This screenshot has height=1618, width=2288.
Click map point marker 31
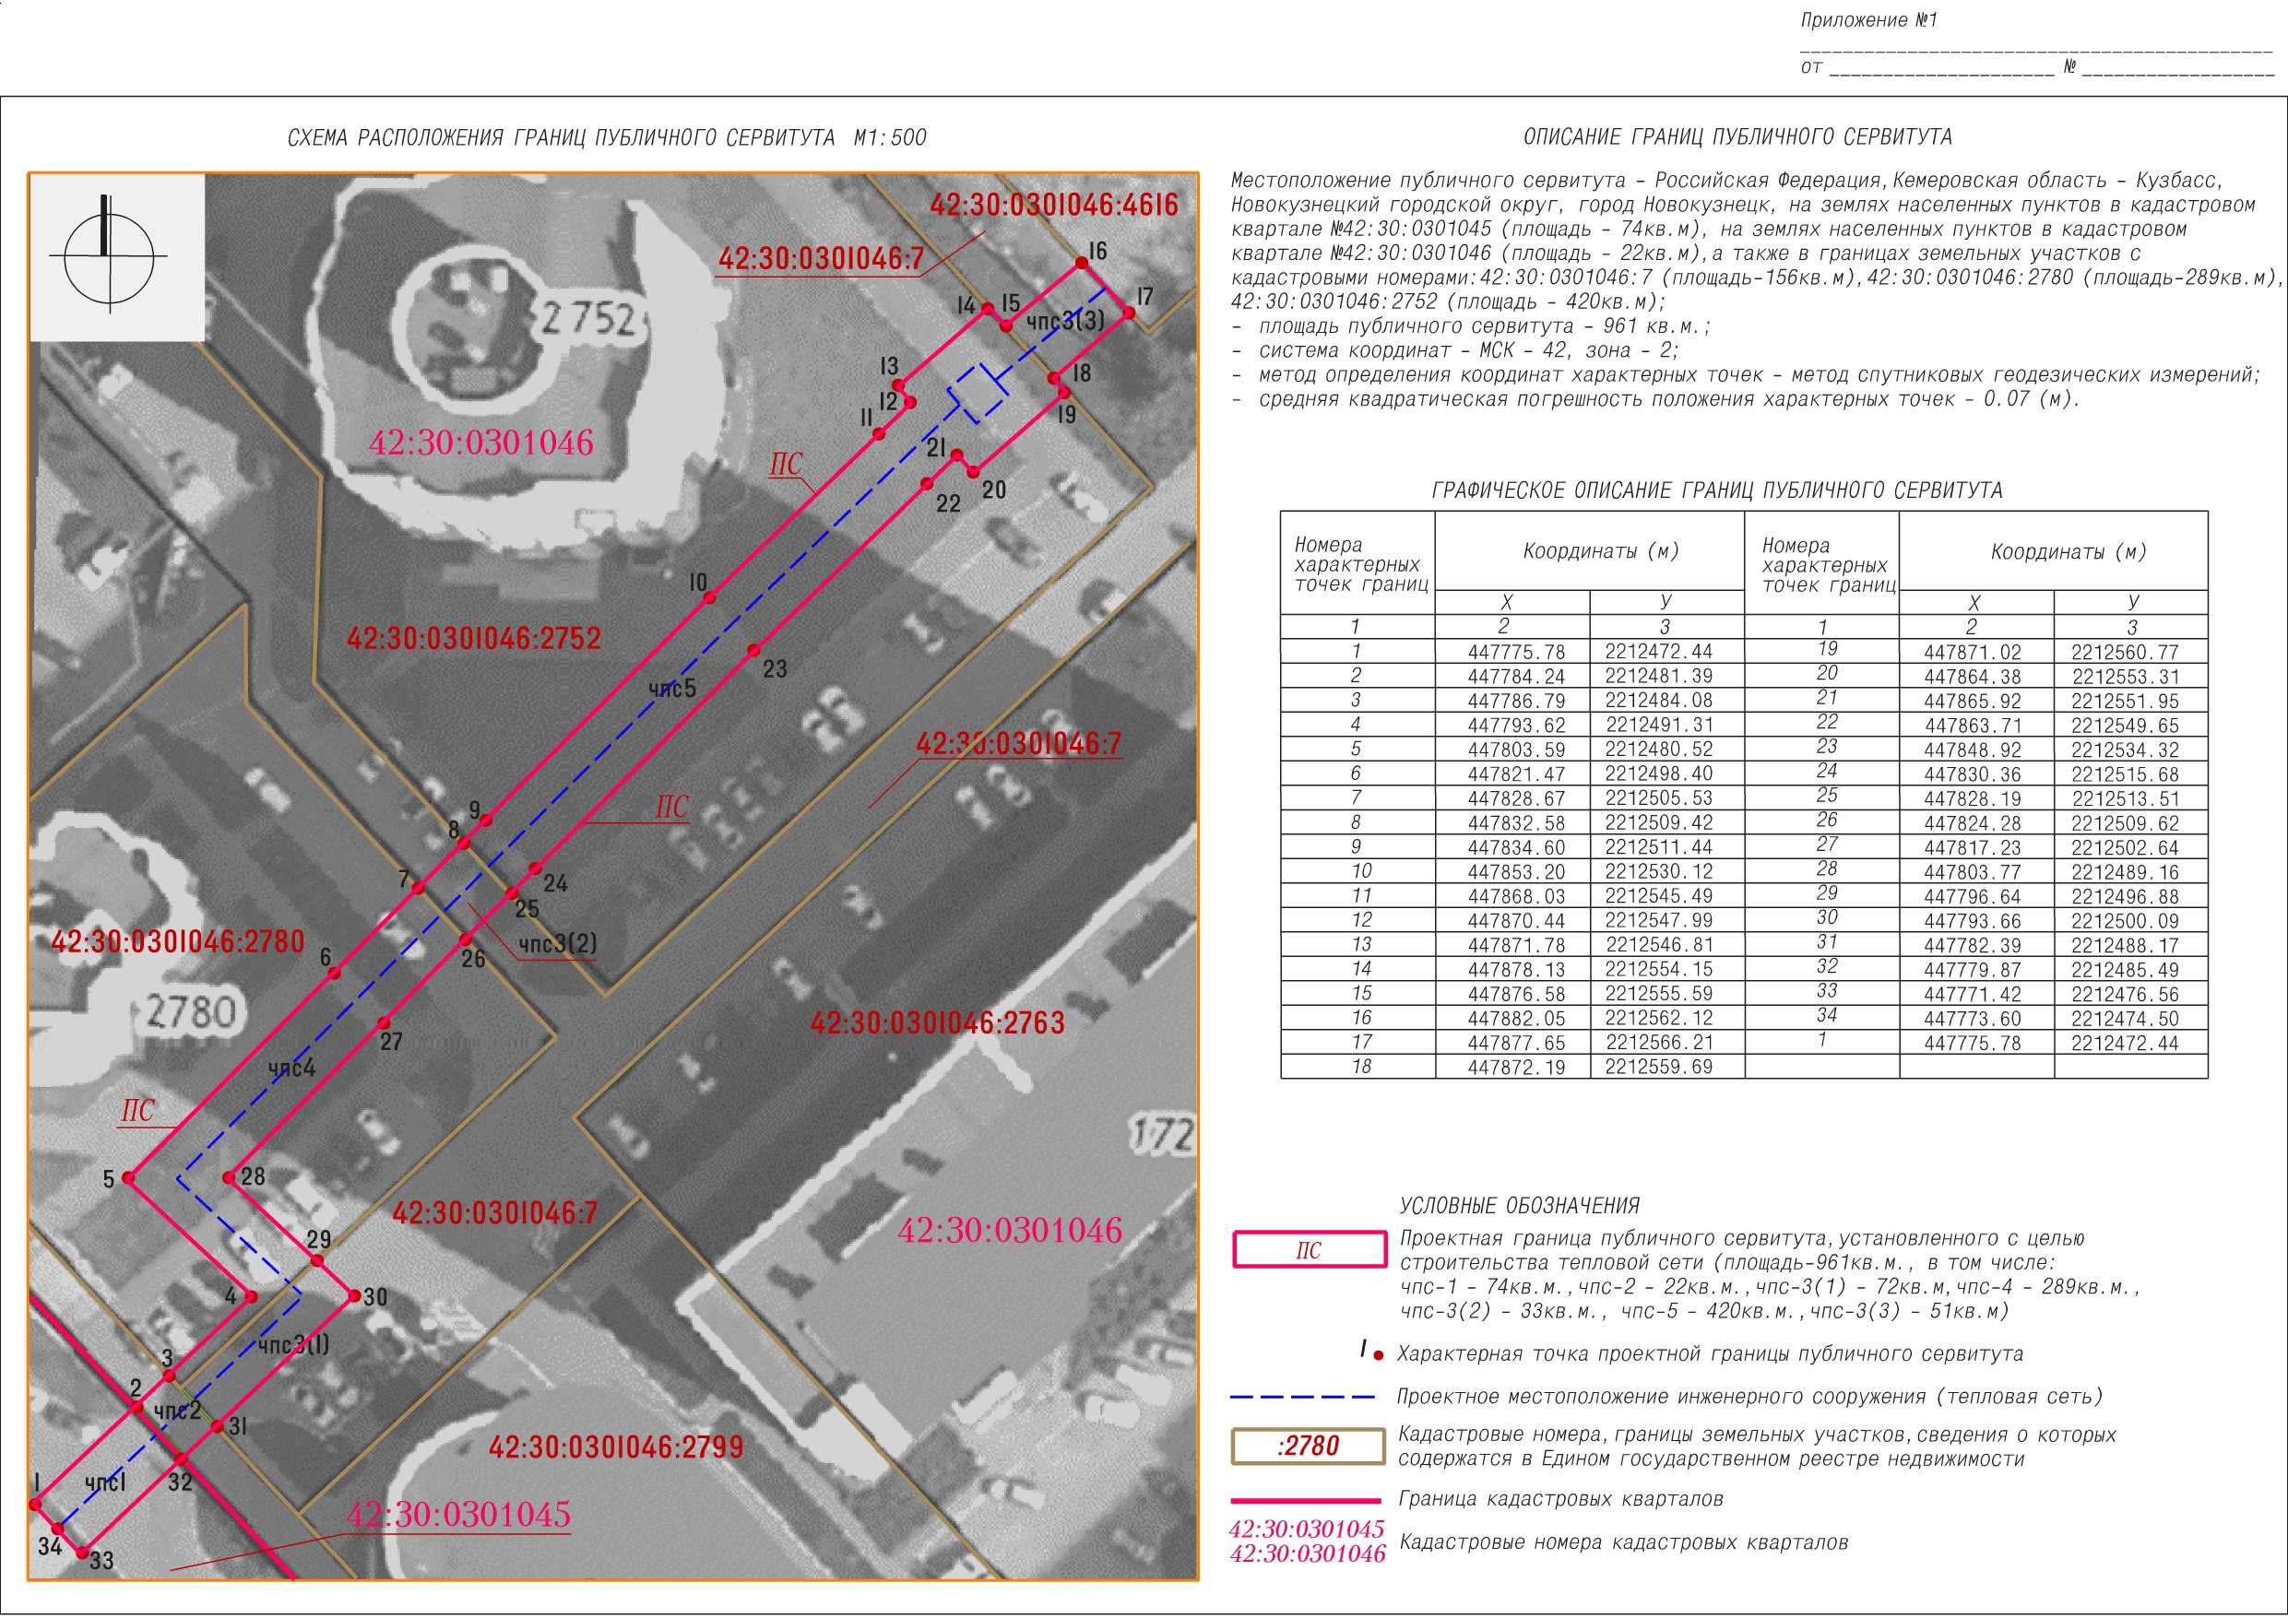(218, 1428)
